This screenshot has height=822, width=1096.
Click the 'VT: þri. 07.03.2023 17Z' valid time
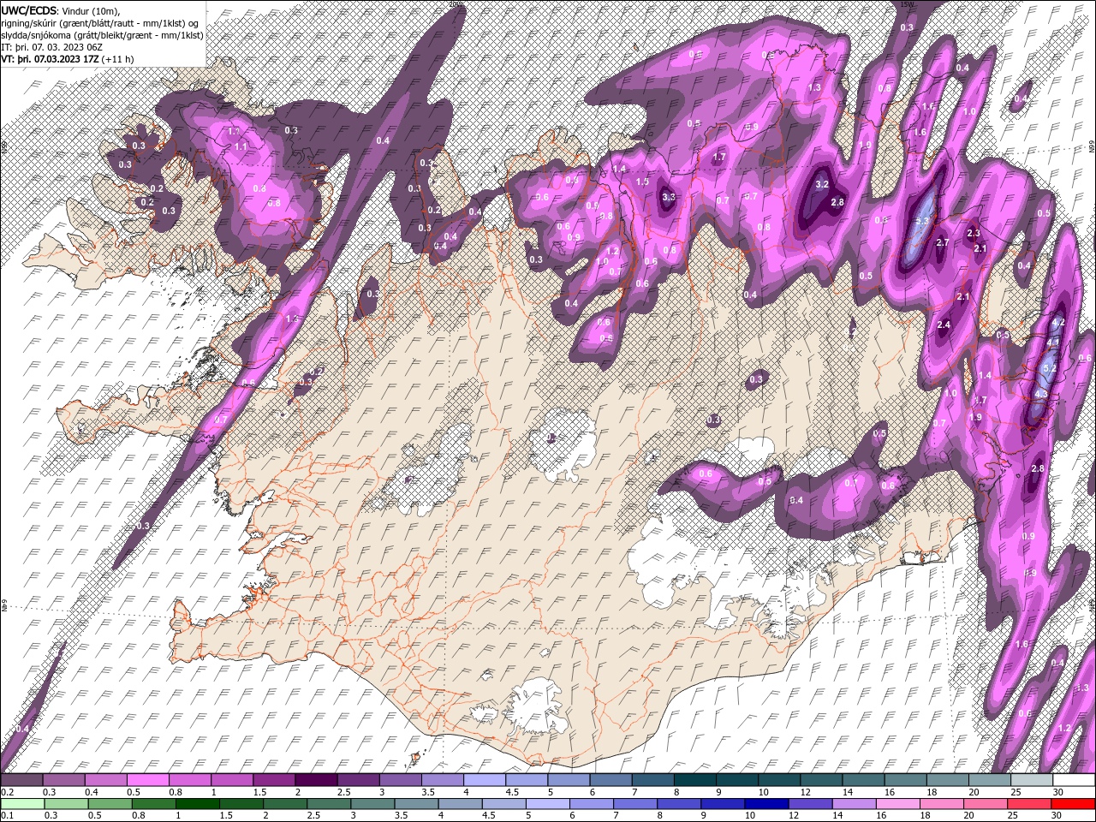pos(50,59)
